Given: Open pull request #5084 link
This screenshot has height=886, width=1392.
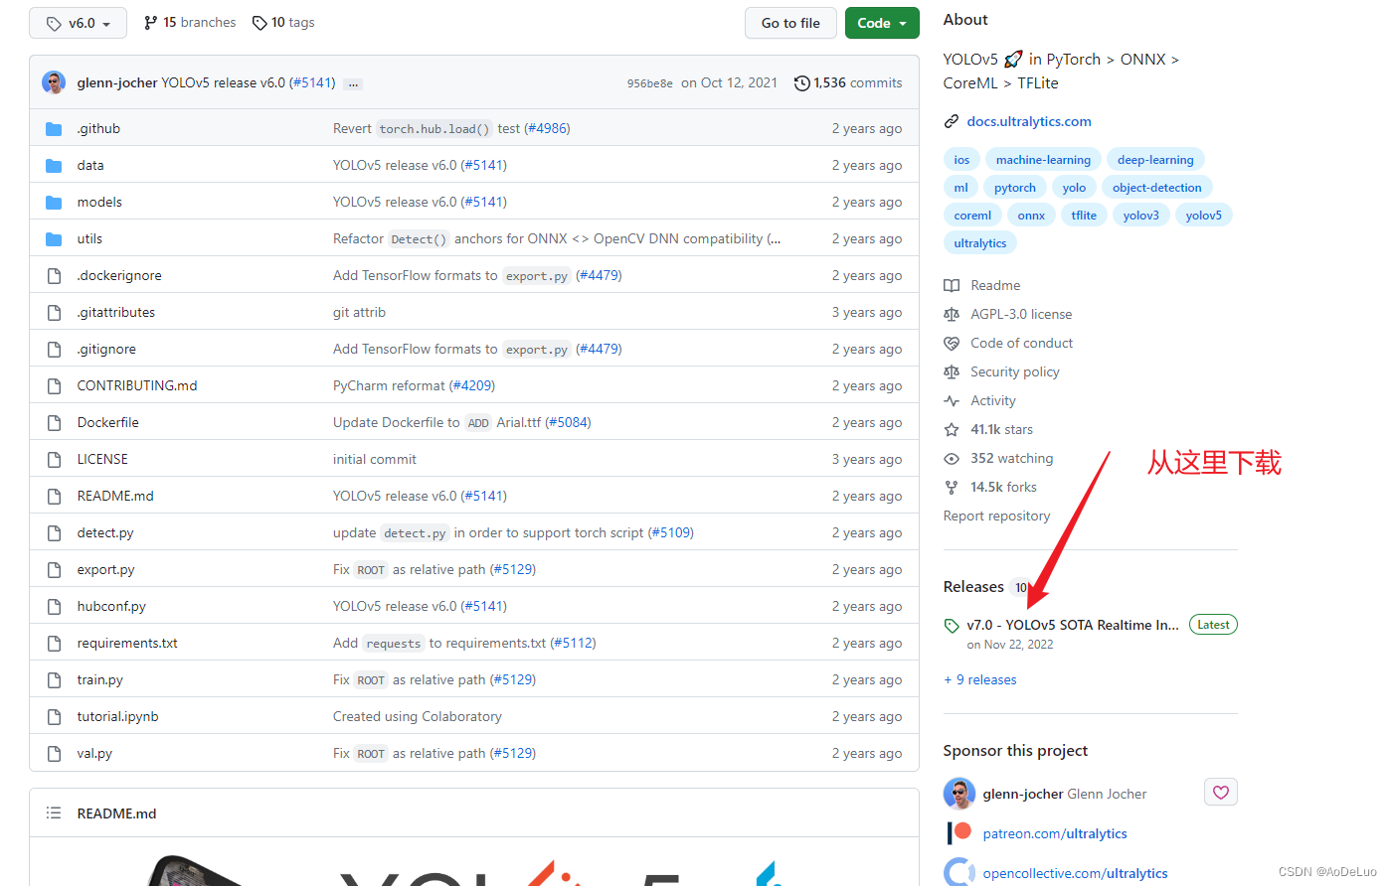Looking at the screenshot, I should (568, 422).
